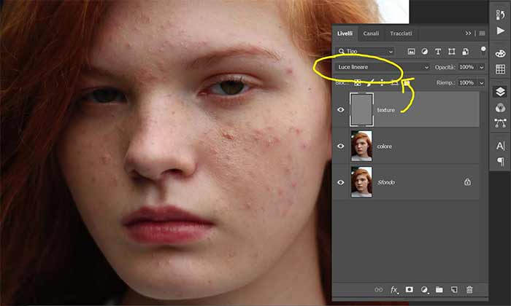The image size is (511, 306).
Task: Expand the Riemp. fill percentage dropdown
Action: tap(483, 83)
